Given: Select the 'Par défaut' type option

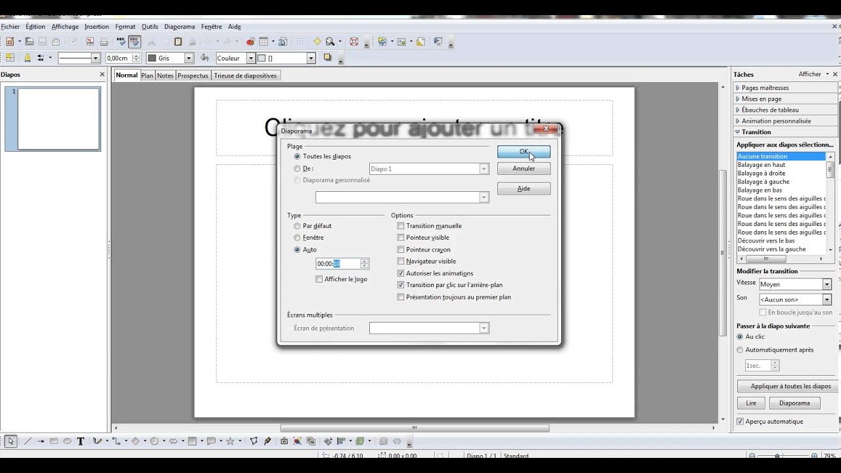Looking at the screenshot, I should pos(297,226).
